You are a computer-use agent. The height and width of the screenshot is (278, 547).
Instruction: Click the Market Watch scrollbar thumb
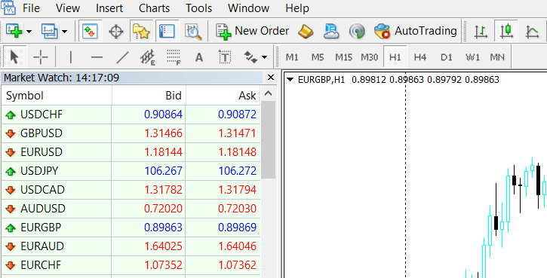[268, 140]
